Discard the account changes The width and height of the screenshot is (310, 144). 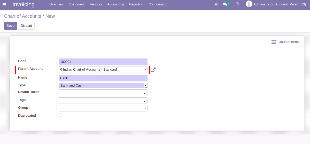pos(26,26)
